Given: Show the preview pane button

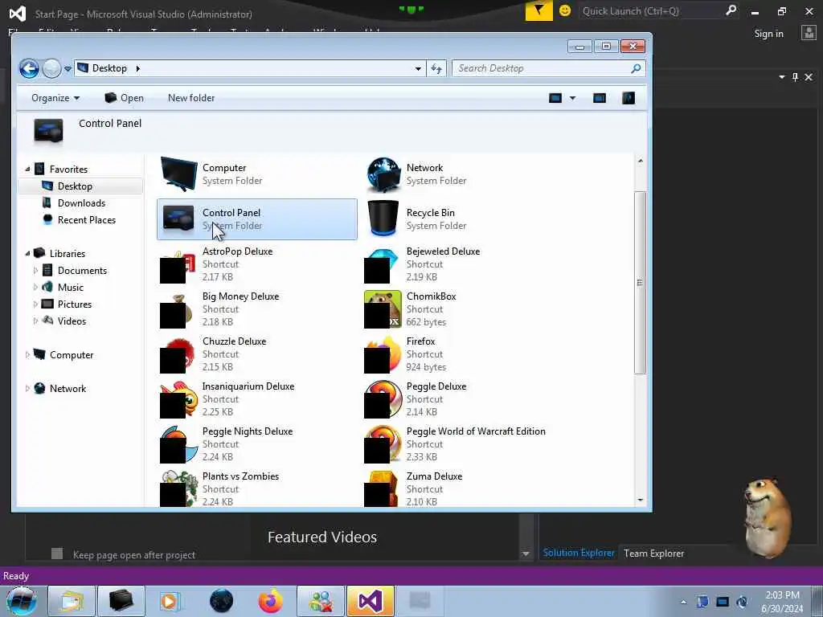Looking at the screenshot, I should (x=600, y=98).
